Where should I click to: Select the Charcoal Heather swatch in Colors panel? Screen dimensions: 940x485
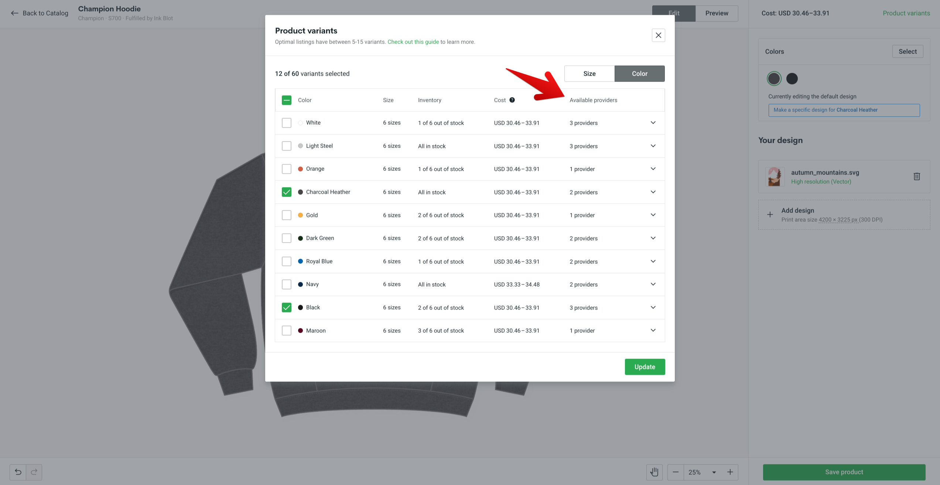coord(774,79)
